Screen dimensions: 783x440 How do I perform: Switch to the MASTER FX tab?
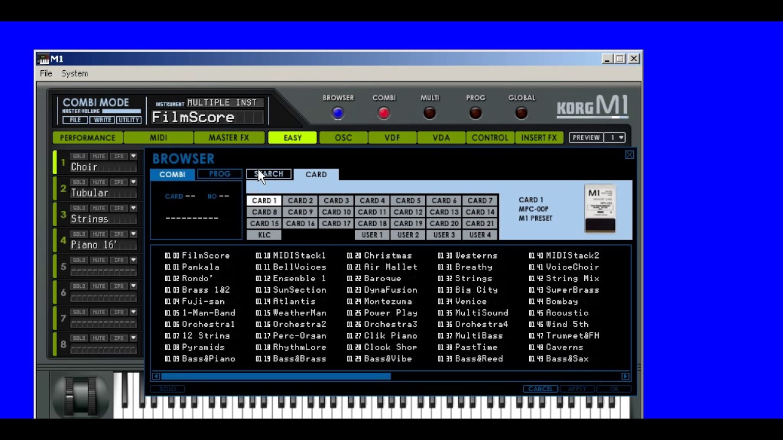pos(229,137)
